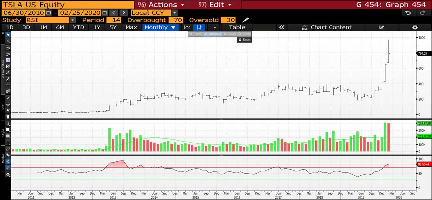Toggle the colored dots mode icon
The height and width of the screenshot is (200, 432).
8,168
